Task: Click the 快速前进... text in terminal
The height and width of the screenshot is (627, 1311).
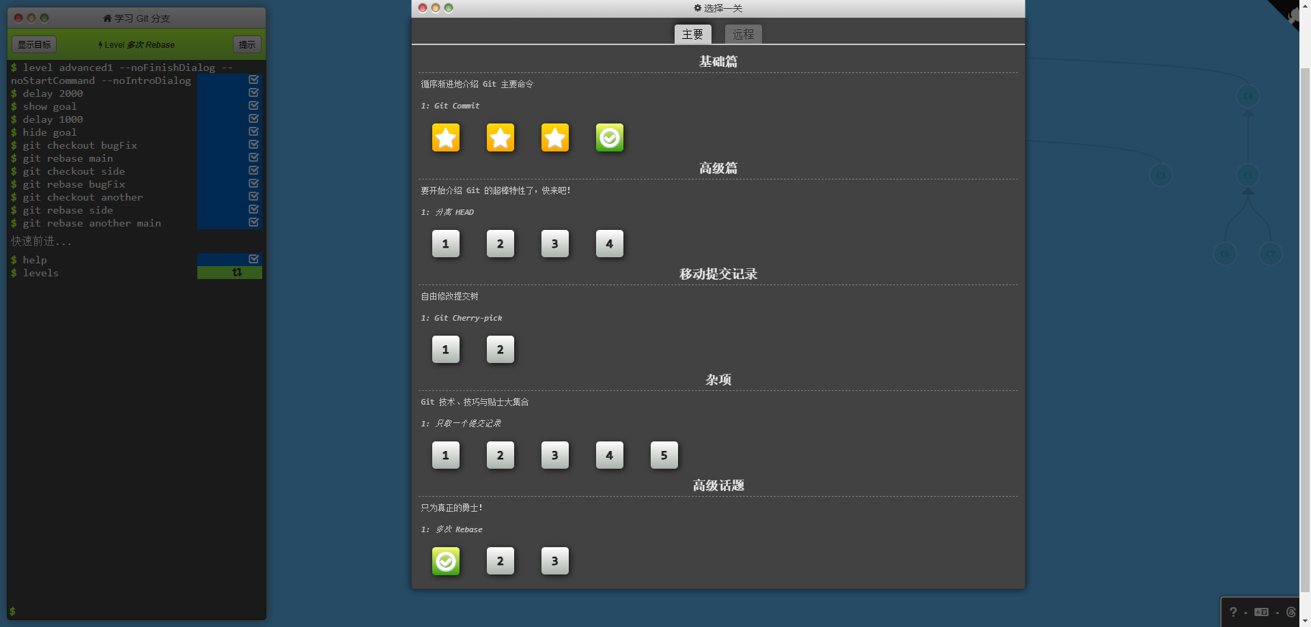Action: click(x=41, y=241)
